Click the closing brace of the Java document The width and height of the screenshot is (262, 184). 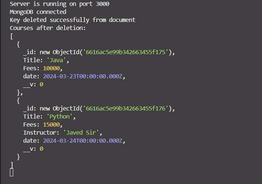[x=18, y=93]
